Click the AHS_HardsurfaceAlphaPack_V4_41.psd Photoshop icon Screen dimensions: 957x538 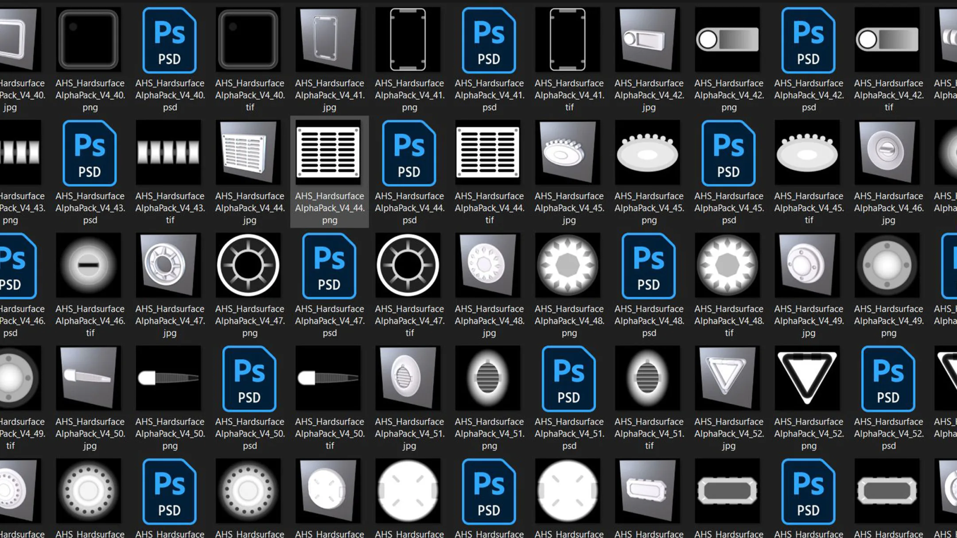[489, 40]
